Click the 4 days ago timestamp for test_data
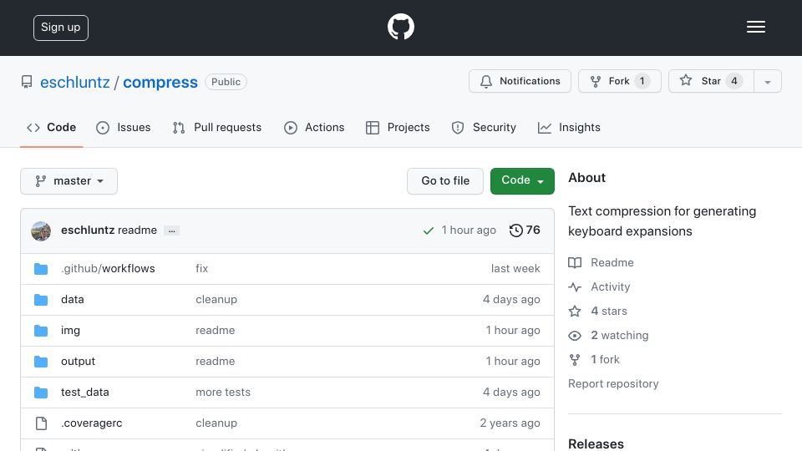Viewport: 802px width, 451px height. tap(511, 393)
